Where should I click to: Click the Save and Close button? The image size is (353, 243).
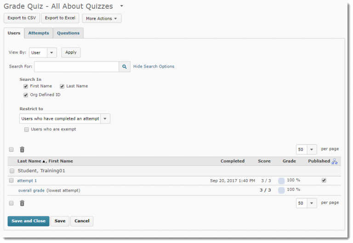(x=28, y=221)
